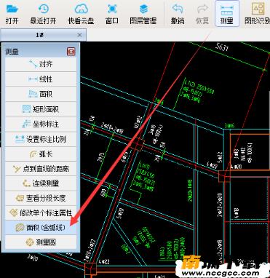
Task: Undo last action with 撤销
Action: coord(178,13)
